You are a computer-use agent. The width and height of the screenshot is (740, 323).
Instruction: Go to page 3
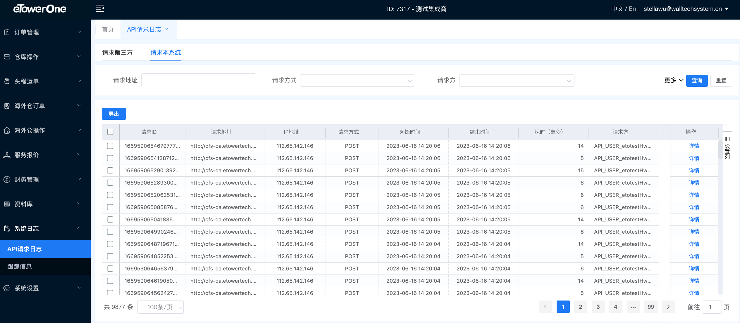pyautogui.click(x=598, y=307)
